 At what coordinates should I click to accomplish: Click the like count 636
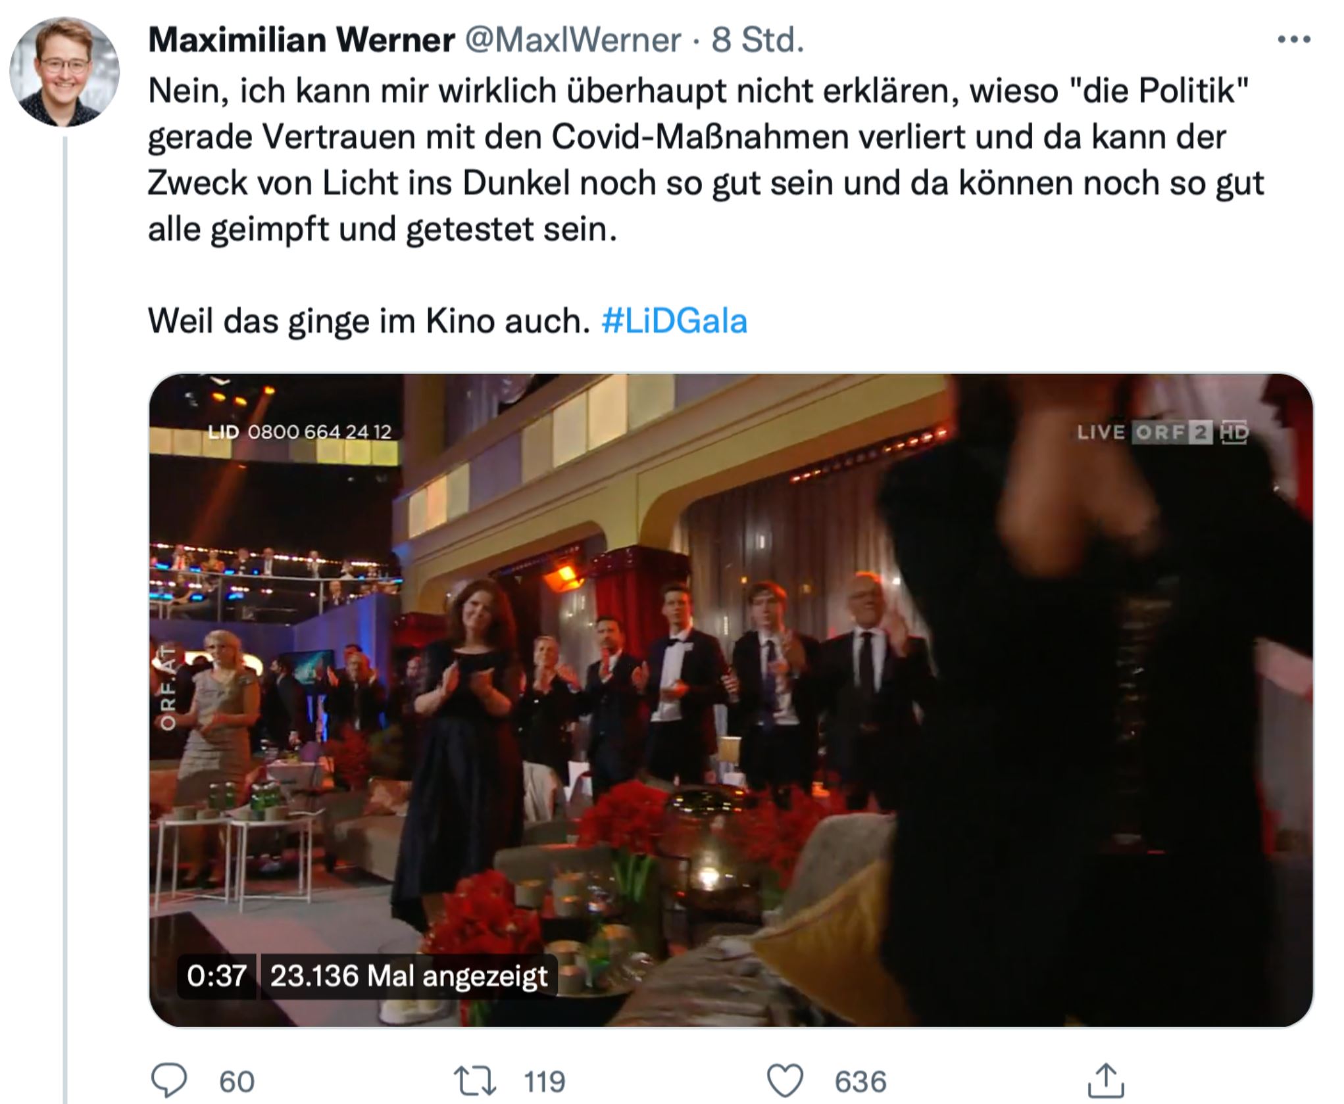click(860, 1082)
